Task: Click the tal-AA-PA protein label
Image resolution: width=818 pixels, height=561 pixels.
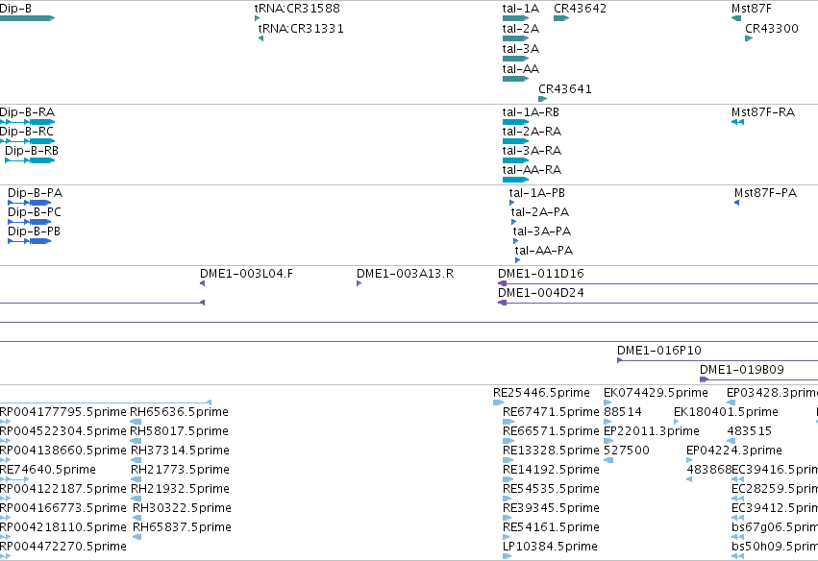Action: click(x=544, y=251)
